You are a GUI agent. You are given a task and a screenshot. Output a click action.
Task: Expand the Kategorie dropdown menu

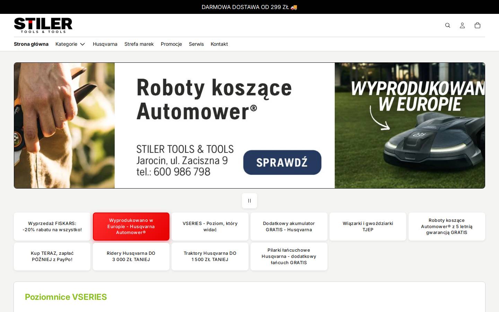[x=70, y=44]
